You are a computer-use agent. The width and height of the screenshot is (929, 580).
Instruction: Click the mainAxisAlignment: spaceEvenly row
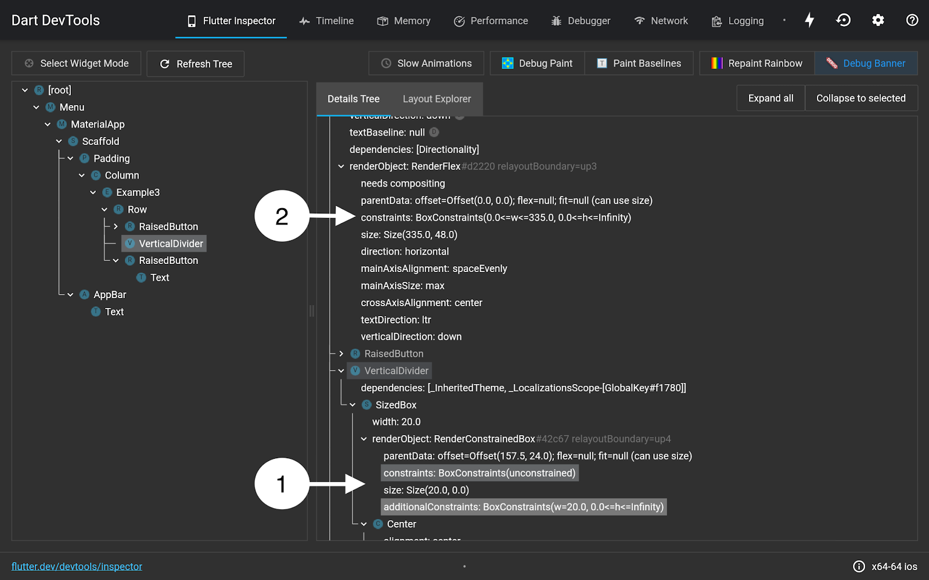point(434,269)
